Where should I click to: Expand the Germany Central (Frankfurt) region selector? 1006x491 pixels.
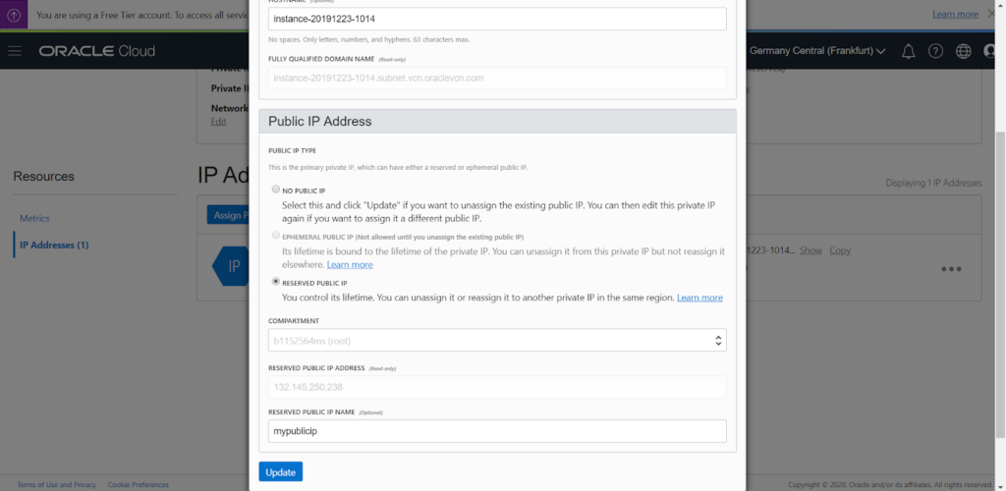point(817,51)
